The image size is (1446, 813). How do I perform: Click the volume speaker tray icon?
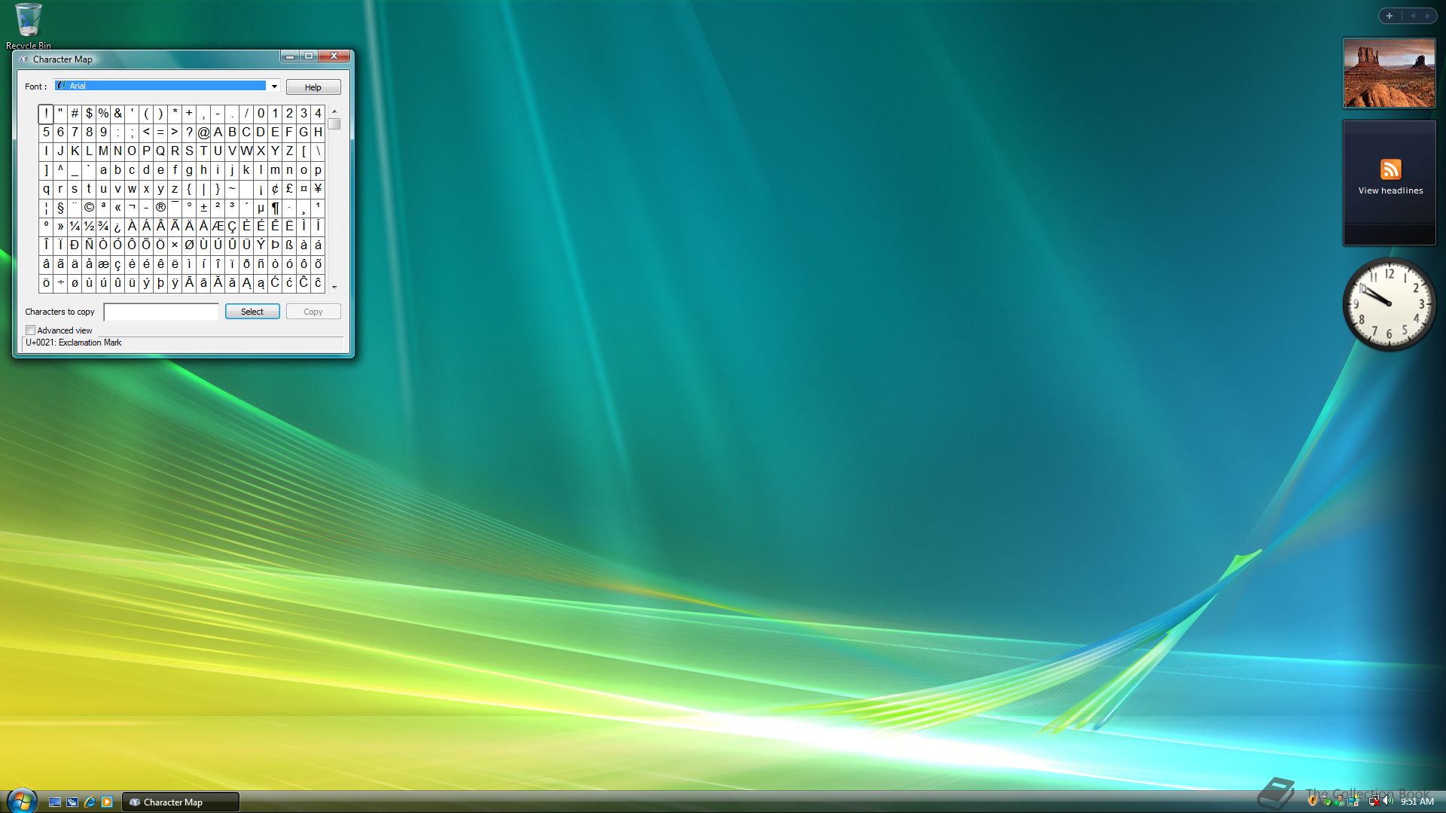click(1387, 801)
